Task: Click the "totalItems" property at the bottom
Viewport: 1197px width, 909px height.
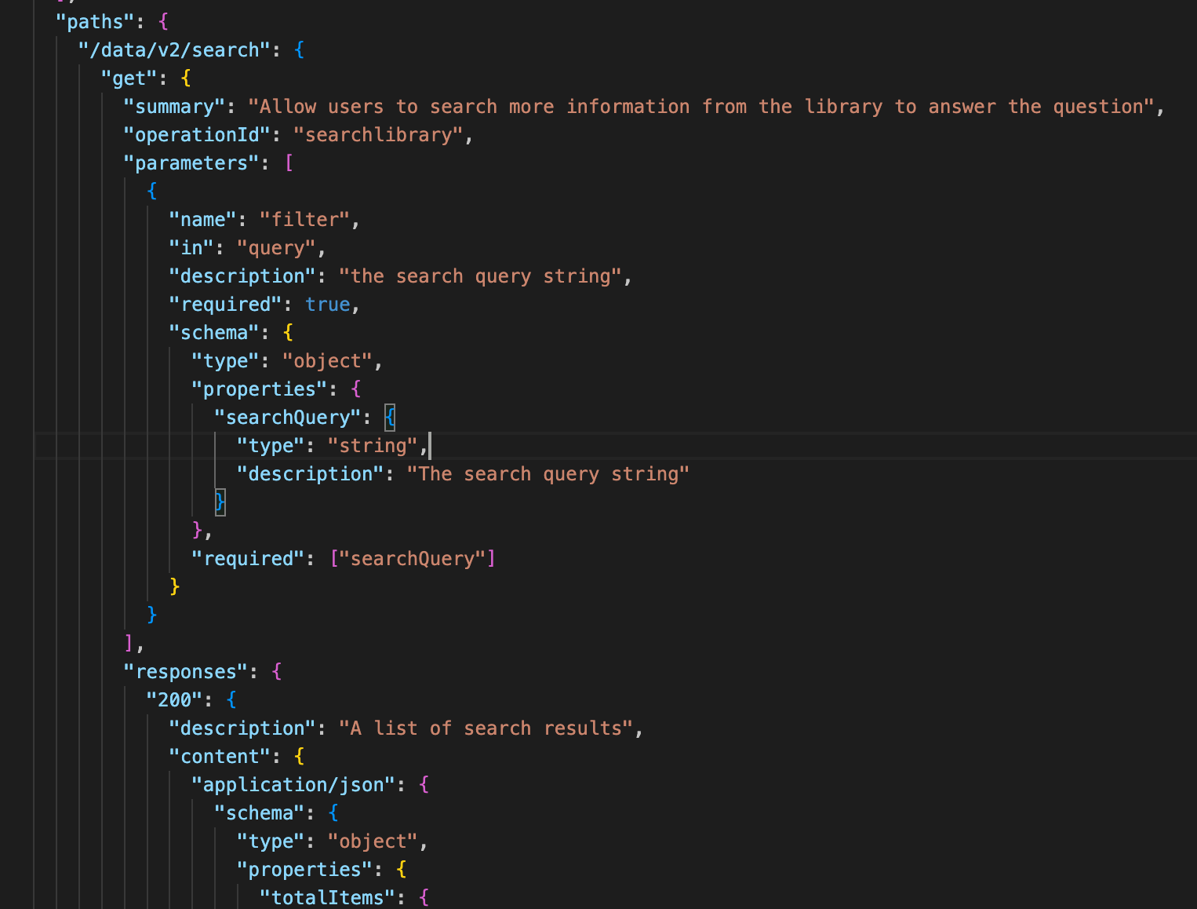Action: point(326,897)
